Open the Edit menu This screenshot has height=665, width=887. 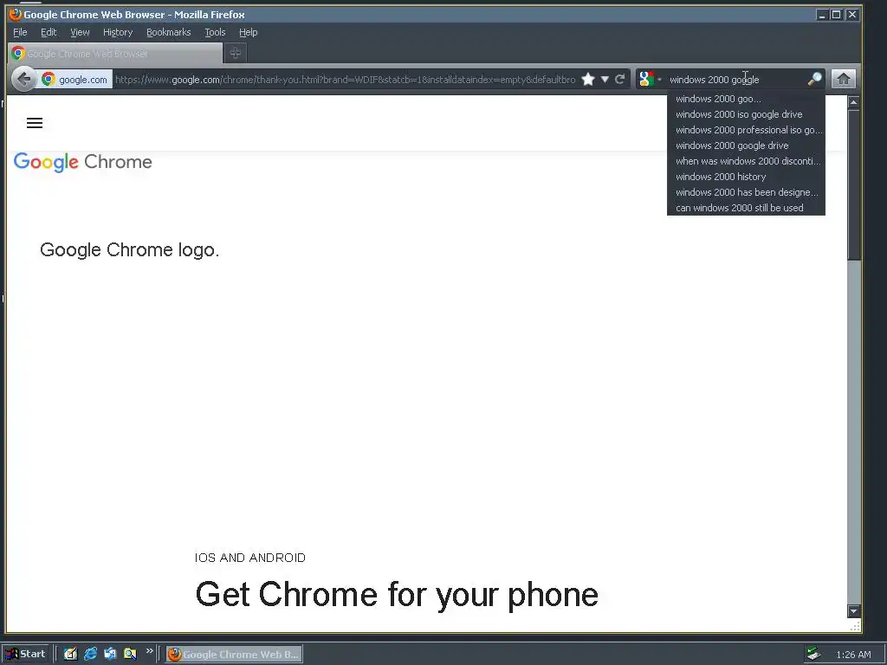point(49,32)
